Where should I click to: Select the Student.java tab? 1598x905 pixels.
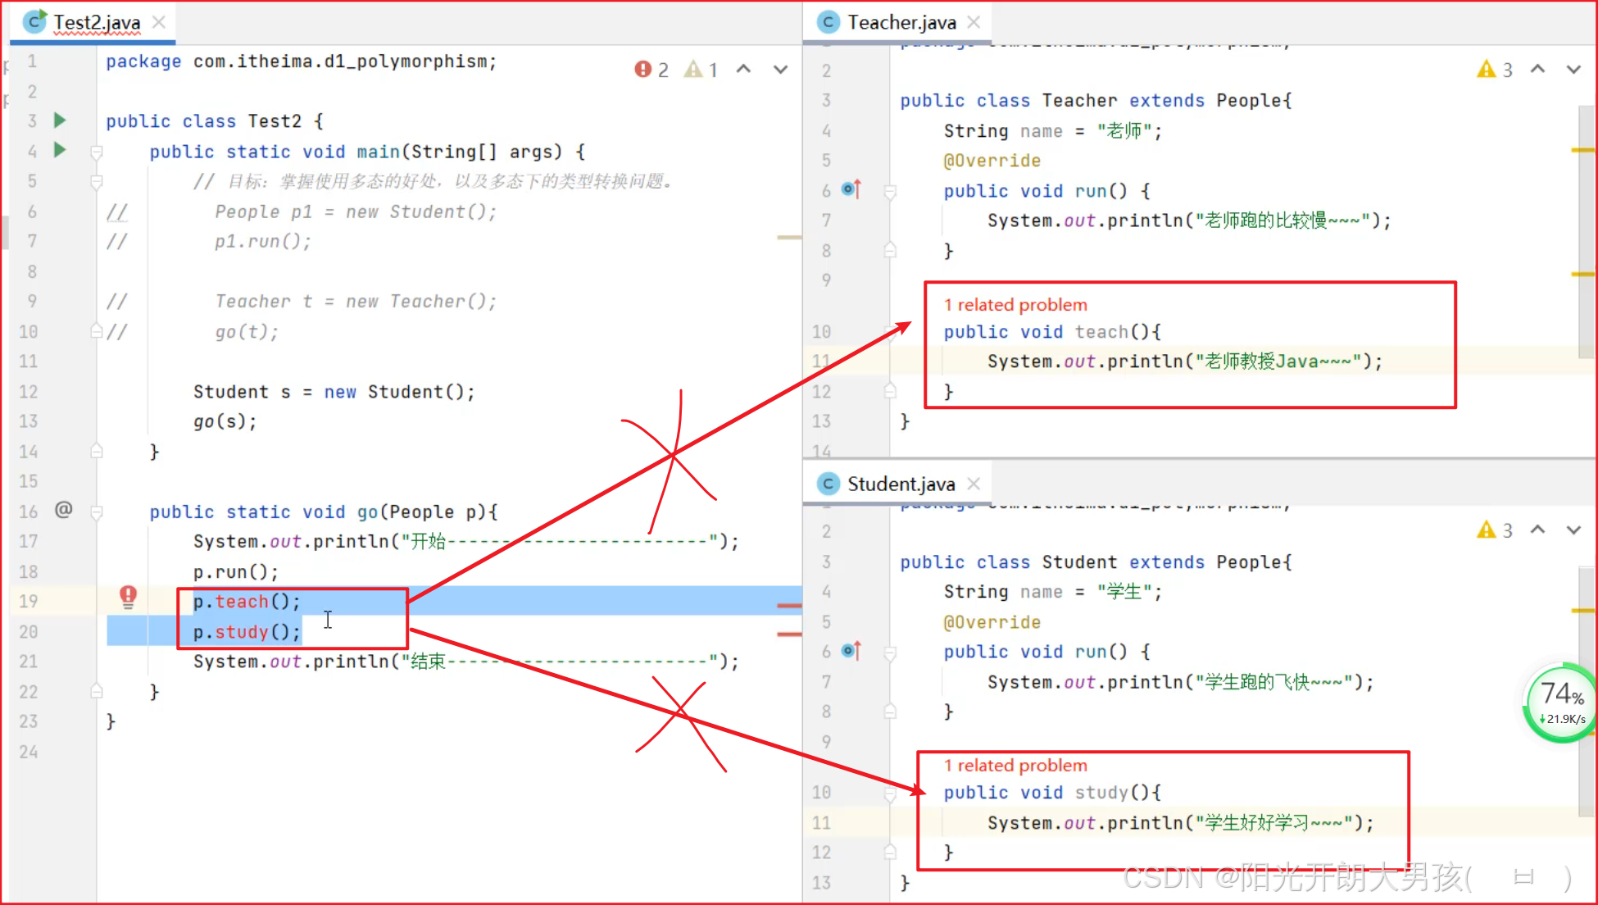(900, 484)
